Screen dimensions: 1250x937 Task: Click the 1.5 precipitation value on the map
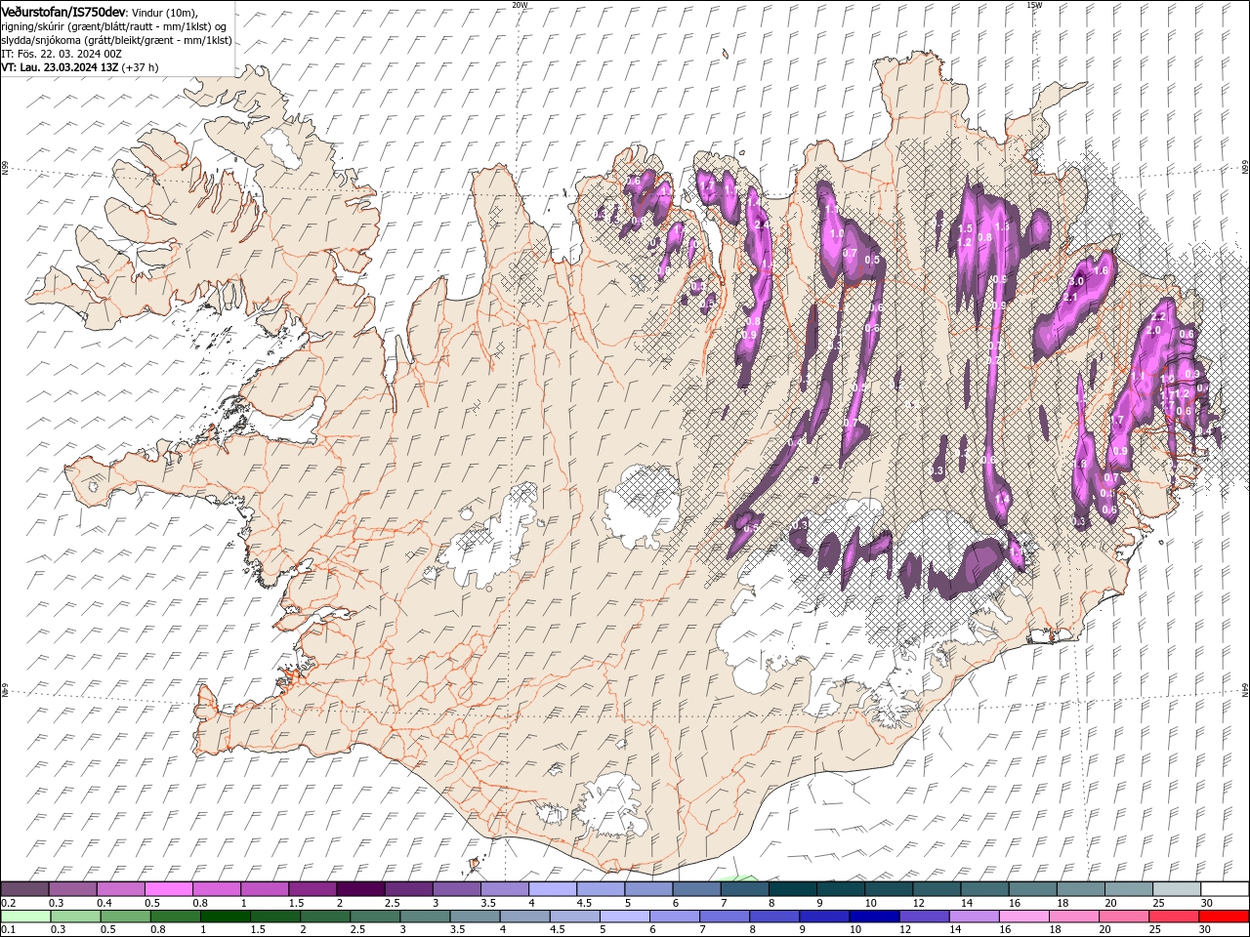967,227
